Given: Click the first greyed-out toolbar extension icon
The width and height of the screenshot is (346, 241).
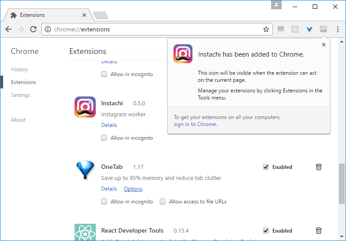Looking at the screenshot, I should (281, 29).
